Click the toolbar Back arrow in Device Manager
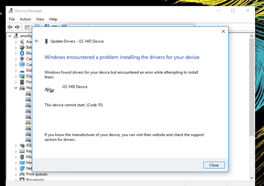 [10, 27]
